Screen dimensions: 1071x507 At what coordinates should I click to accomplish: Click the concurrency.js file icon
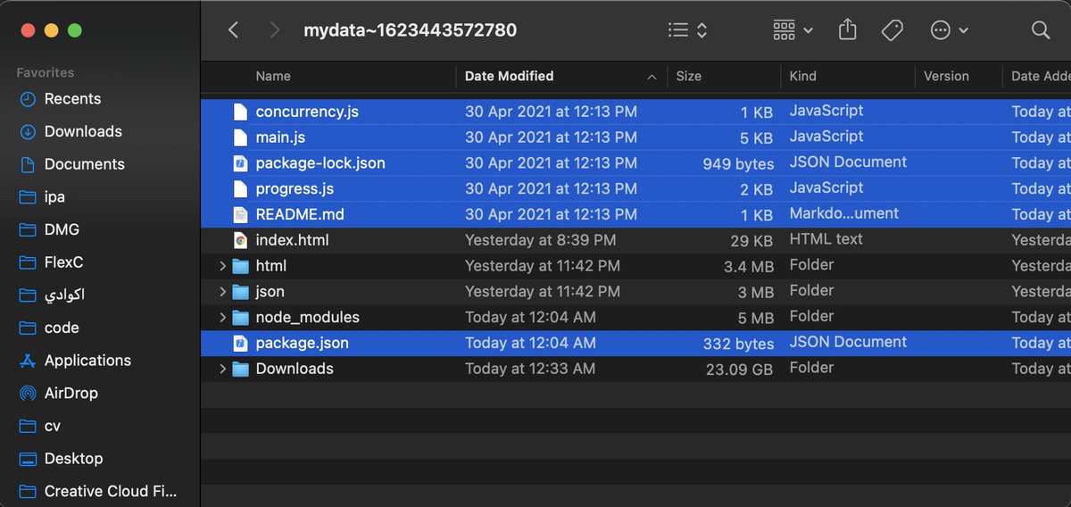point(239,112)
